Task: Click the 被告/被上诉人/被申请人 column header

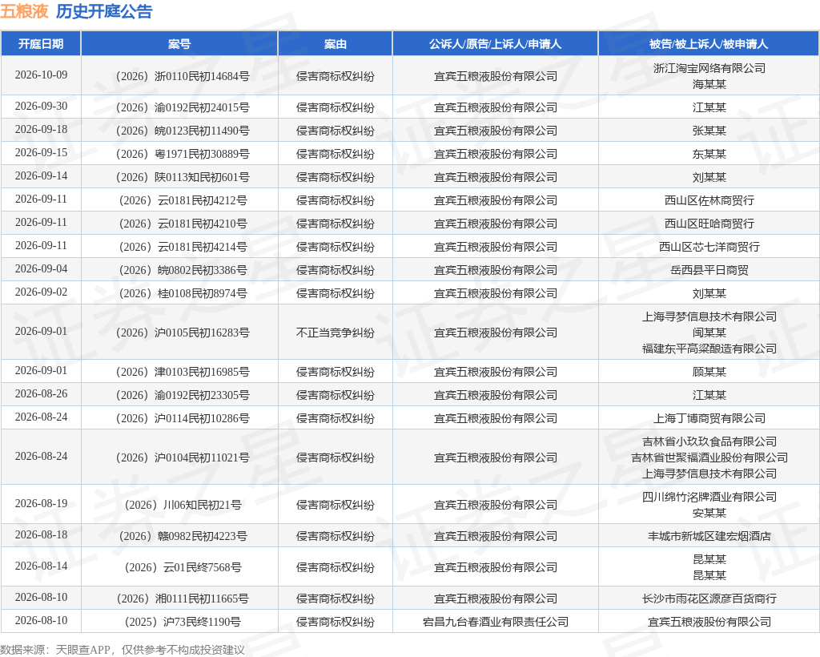Action: pos(709,44)
